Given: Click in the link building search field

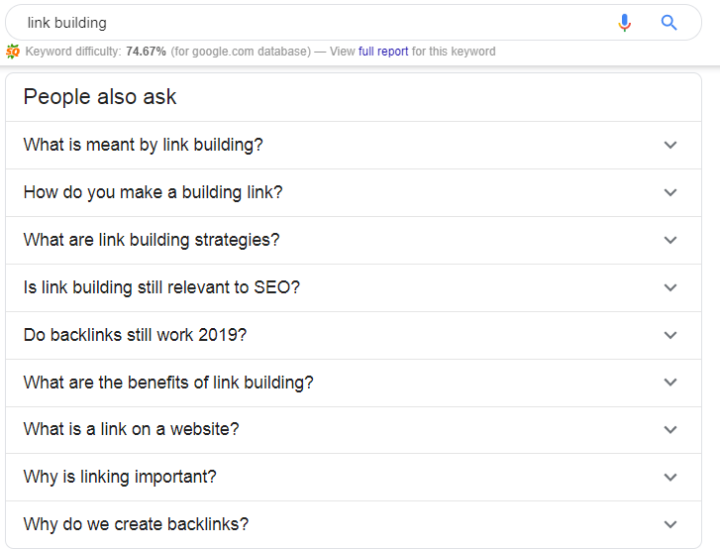Looking at the screenshot, I should tap(297, 23).
